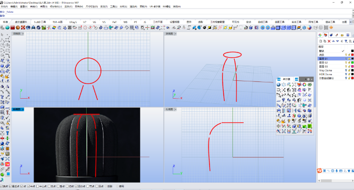Delete the selected layer with red X

click(329, 41)
